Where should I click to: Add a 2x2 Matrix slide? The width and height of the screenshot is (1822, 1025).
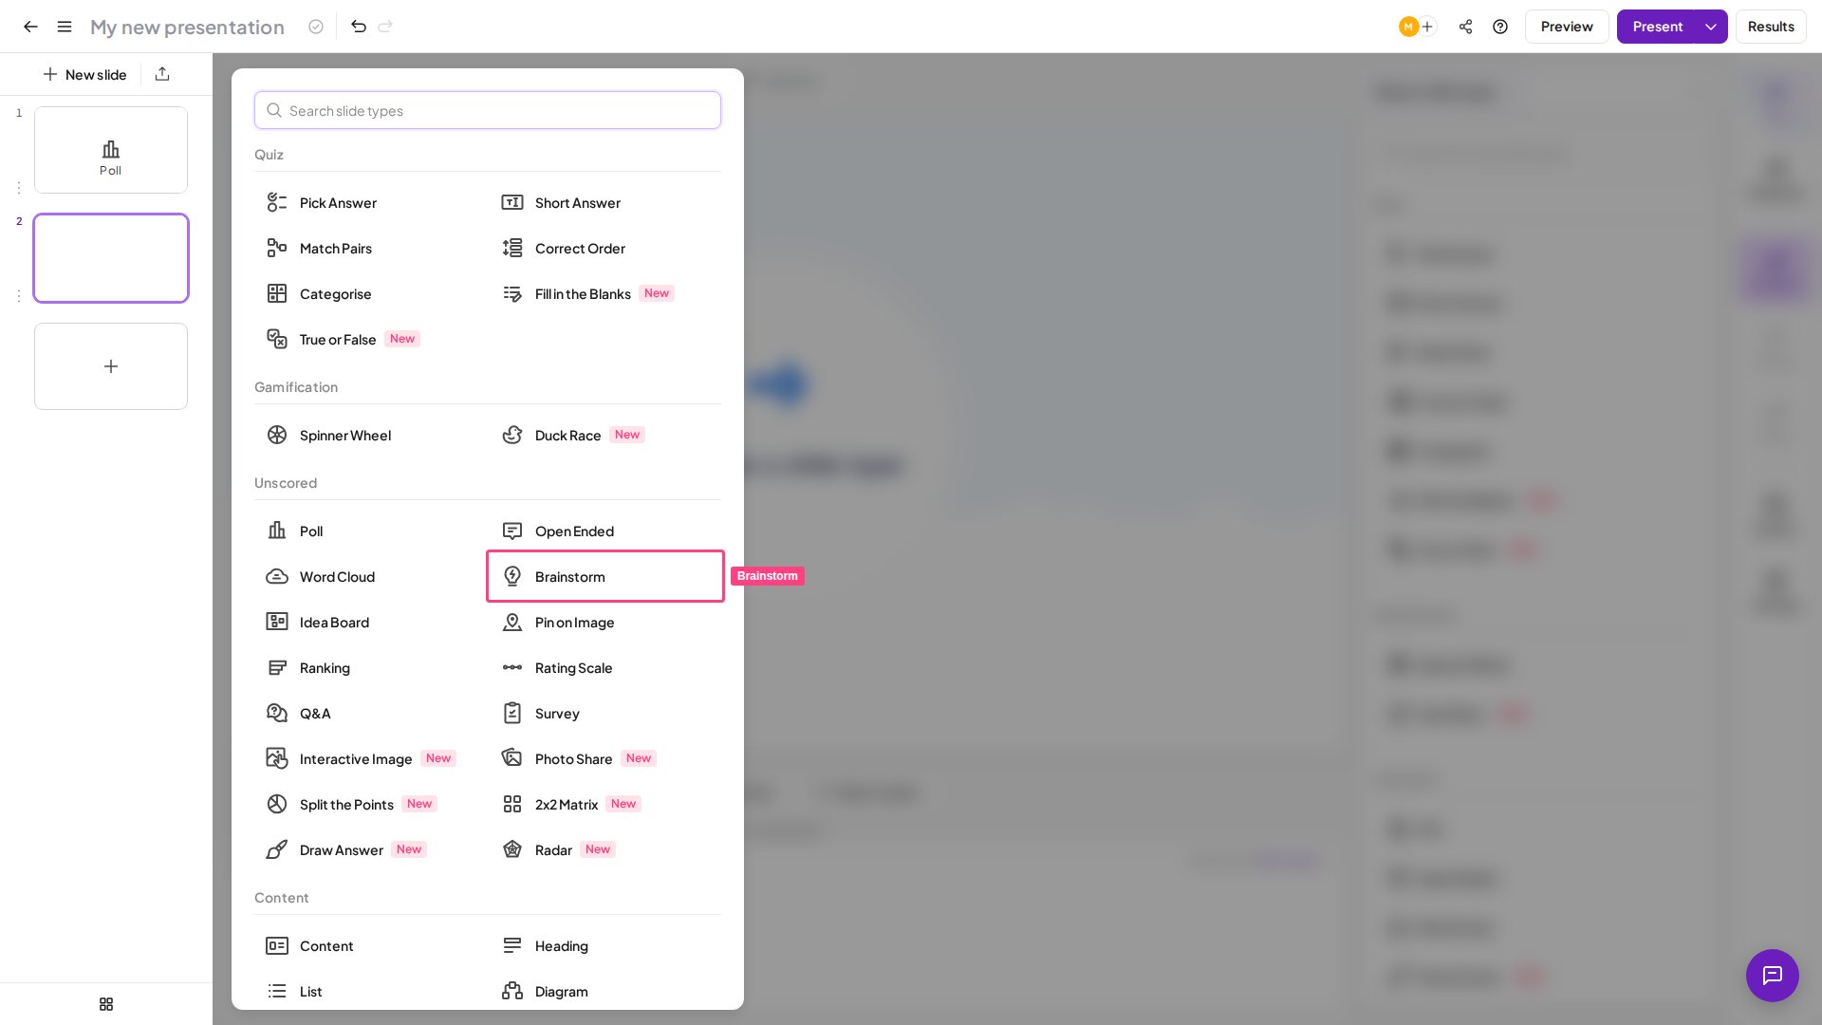click(x=604, y=805)
